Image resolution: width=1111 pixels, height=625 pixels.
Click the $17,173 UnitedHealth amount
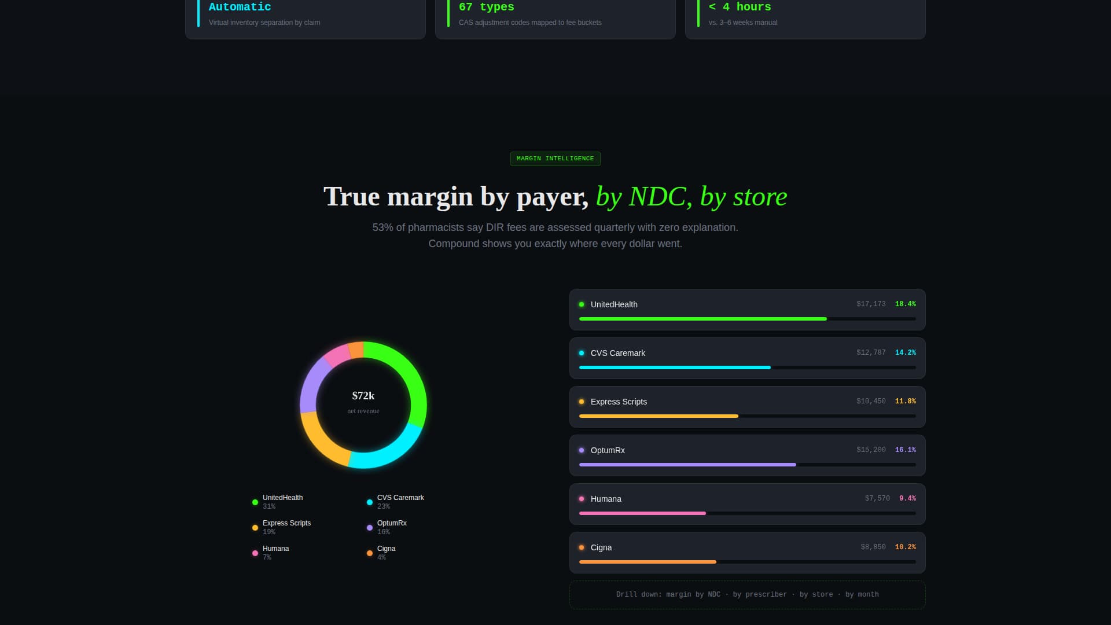click(x=871, y=304)
